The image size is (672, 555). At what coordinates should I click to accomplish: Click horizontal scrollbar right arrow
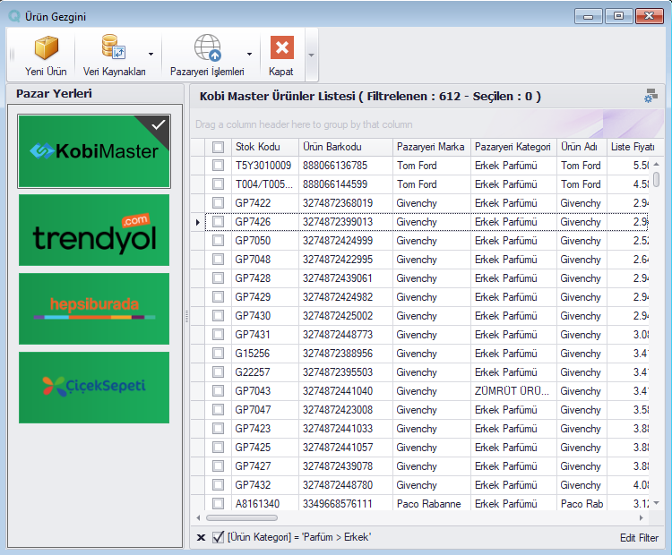tap(642, 517)
